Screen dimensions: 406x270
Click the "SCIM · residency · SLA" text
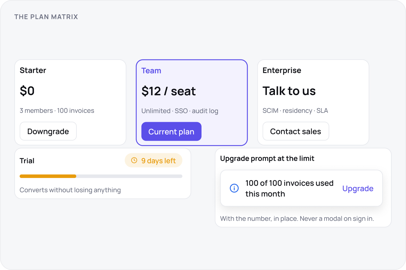click(295, 111)
